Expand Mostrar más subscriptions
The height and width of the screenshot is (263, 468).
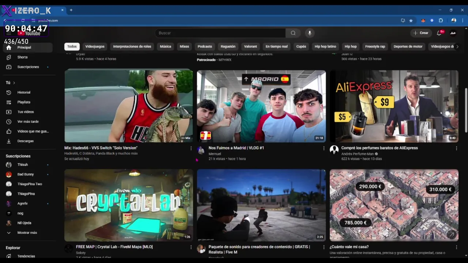pos(26,233)
